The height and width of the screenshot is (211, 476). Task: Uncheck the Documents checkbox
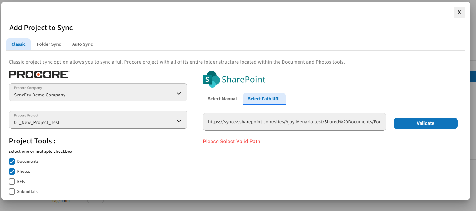click(x=12, y=161)
